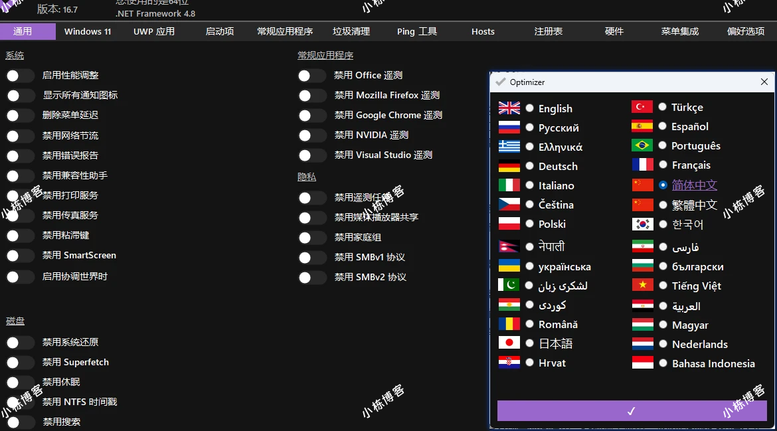Click the Japanese flag icon
The width and height of the screenshot is (777, 431).
point(509,343)
